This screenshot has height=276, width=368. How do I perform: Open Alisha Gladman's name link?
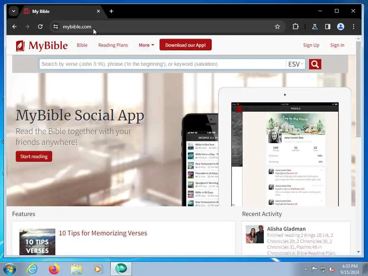point(286,229)
